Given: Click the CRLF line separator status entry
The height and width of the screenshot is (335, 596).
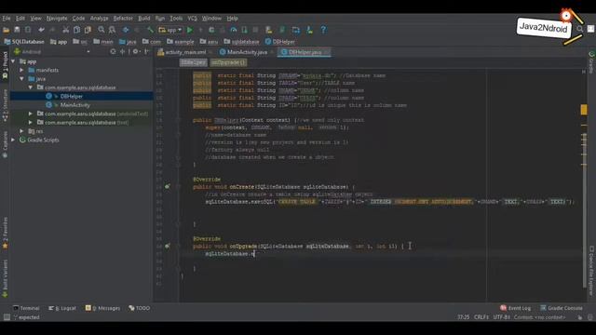Looking at the screenshot, I should tap(481, 317).
